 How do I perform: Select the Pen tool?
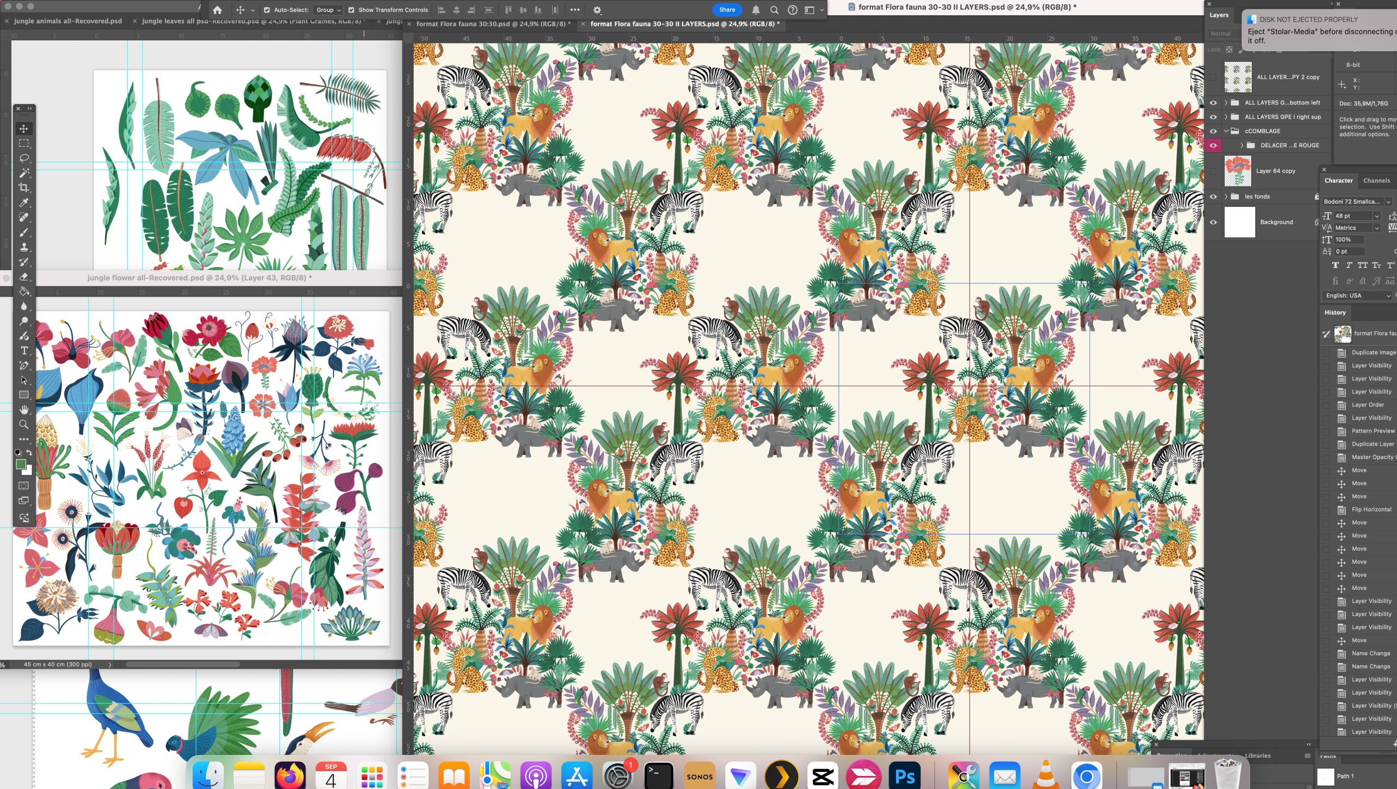[23, 365]
